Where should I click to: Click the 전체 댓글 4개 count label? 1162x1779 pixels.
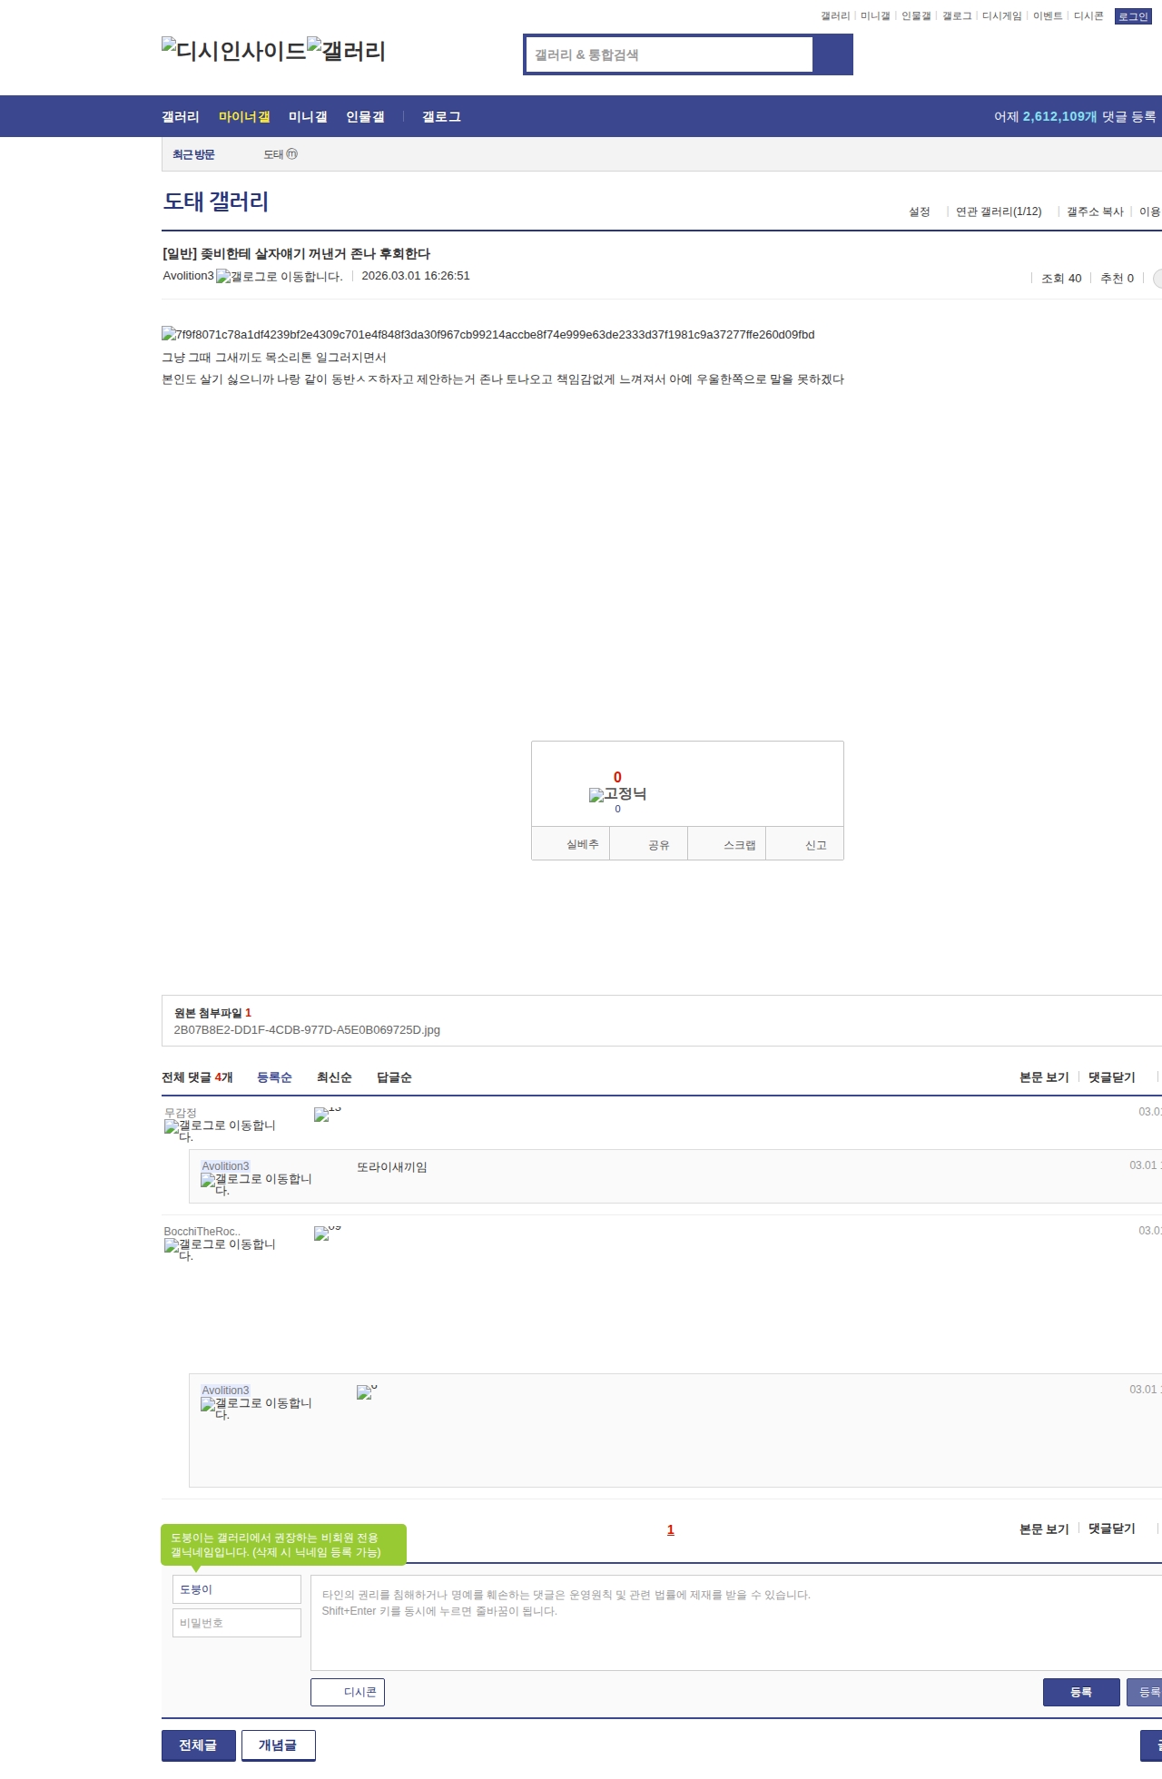point(197,1077)
